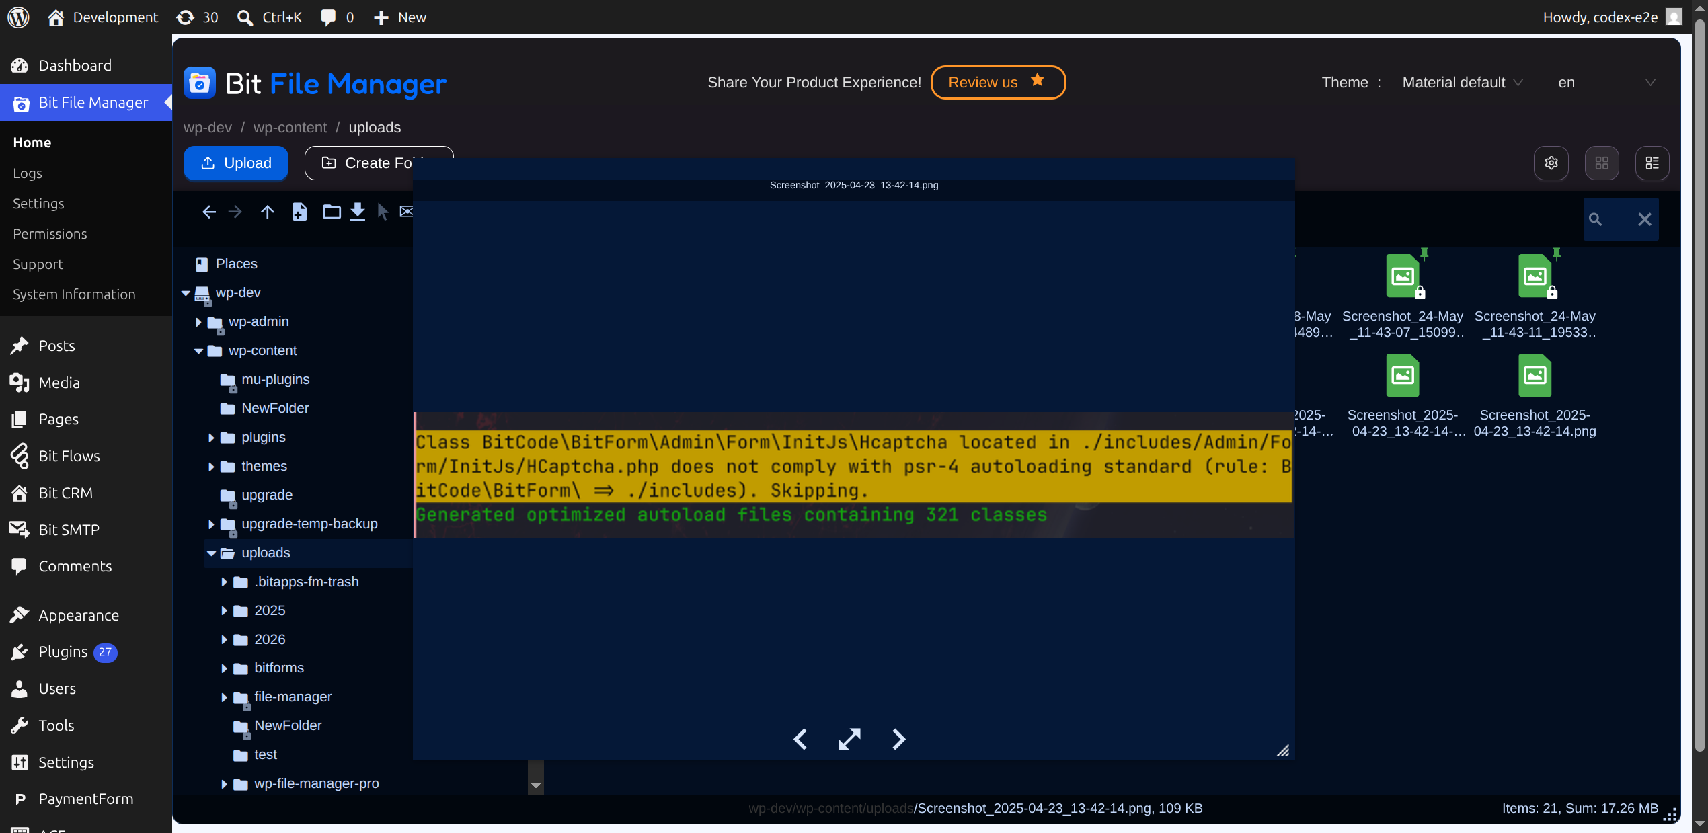This screenshot has width=1708, height=833.
Task: Go to wp-dev in the breadcrumb
Action: click(x=208, y=128)
